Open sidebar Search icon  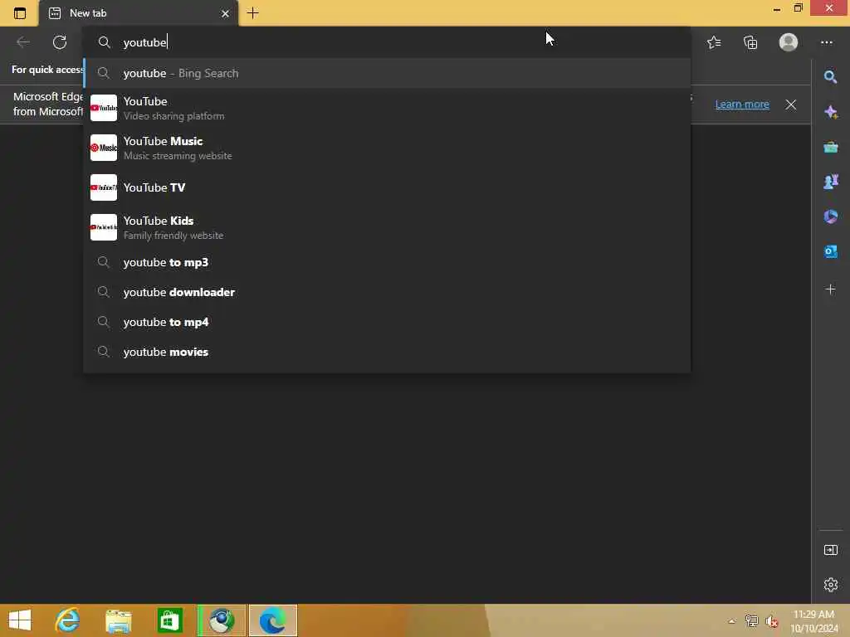830,77
